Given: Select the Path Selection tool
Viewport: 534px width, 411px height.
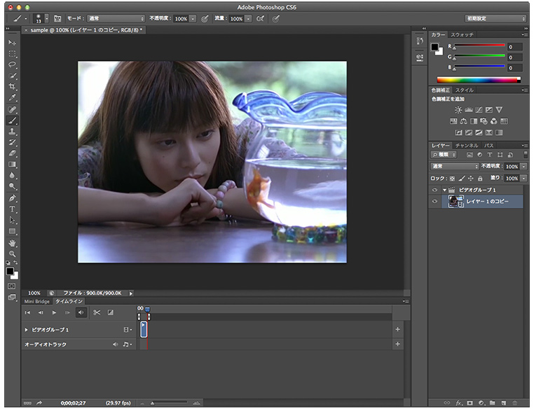Looking at the screenshot, I should tap(12, 220).
